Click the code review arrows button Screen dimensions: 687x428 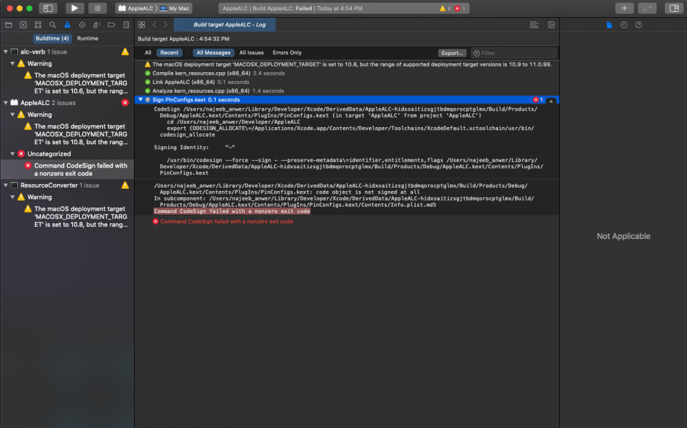coord(647,8)
